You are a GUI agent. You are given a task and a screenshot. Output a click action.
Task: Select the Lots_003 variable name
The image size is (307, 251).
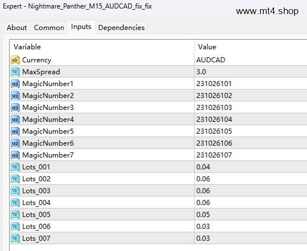[36, 191]
